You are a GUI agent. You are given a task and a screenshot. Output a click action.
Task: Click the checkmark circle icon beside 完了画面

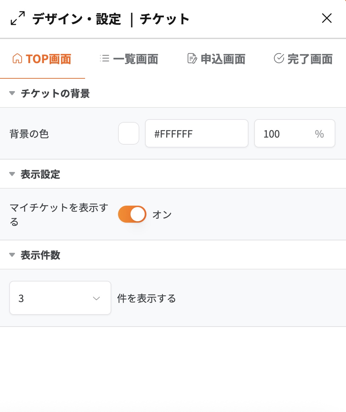279,58
